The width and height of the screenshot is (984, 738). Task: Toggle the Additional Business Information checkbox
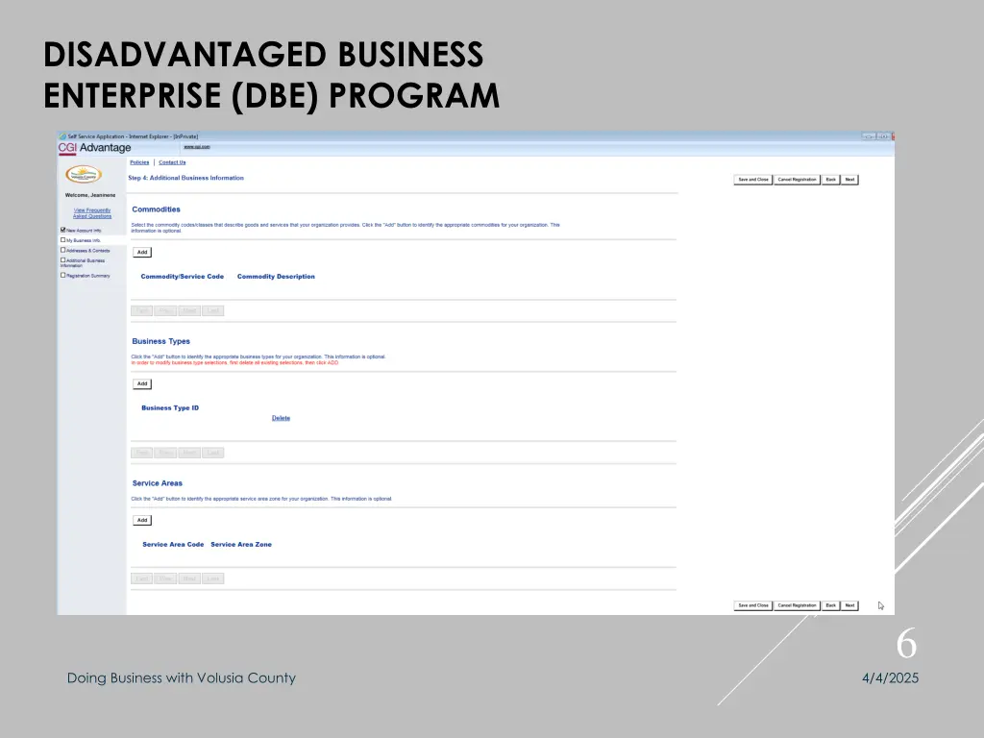coord(62,259)
